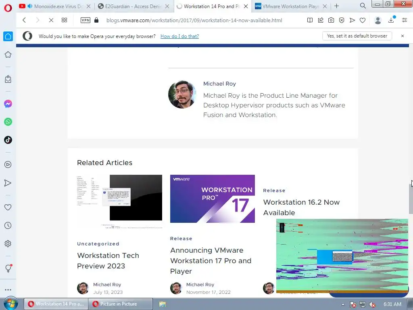Click 'Uncategorized' category label

(x=98, y=244)
